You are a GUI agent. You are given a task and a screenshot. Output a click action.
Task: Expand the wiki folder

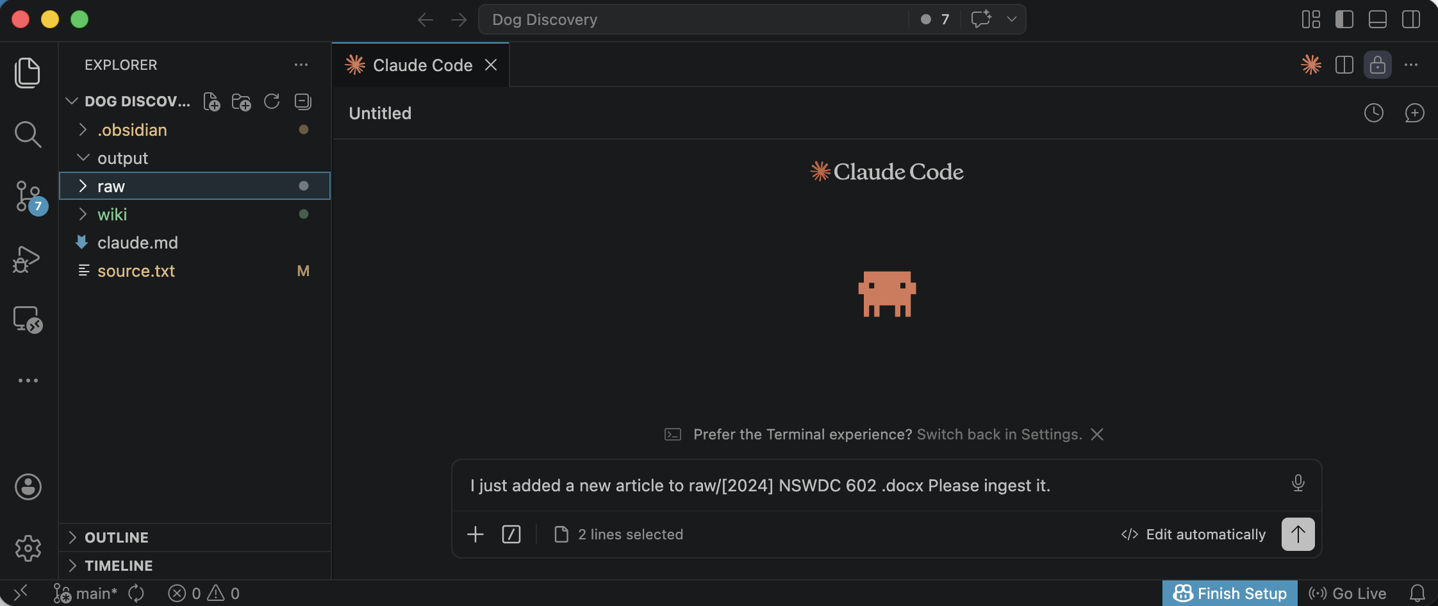pos(195,215)
